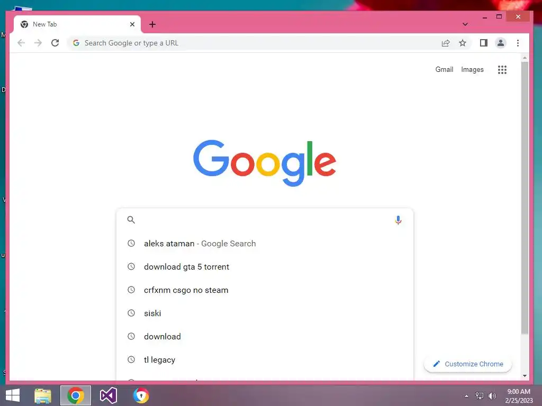This screenshot has height=406, width=542.
Task: Open network status tray icon
Action: (480, 396)
